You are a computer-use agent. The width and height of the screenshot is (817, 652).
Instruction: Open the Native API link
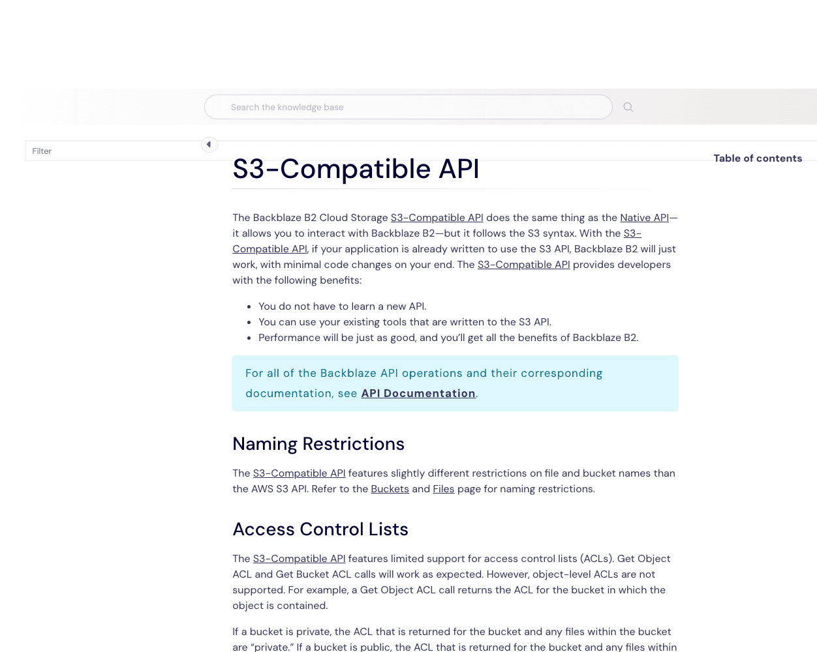(x=644, y=218)
